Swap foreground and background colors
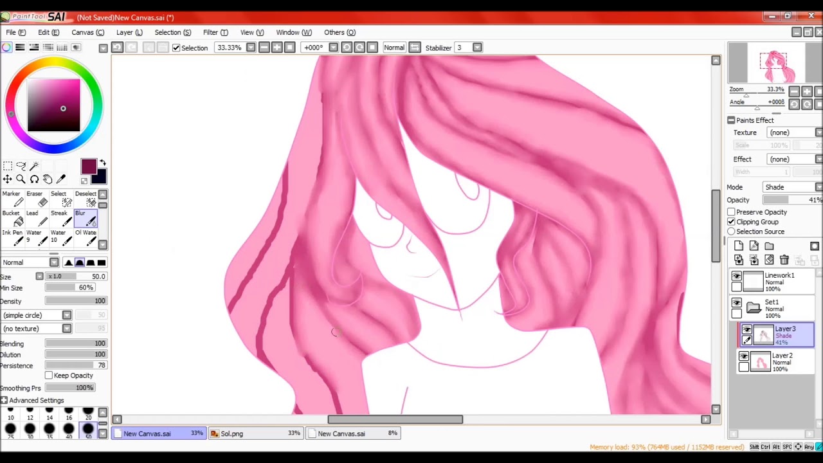 click(x=102, y=163)
